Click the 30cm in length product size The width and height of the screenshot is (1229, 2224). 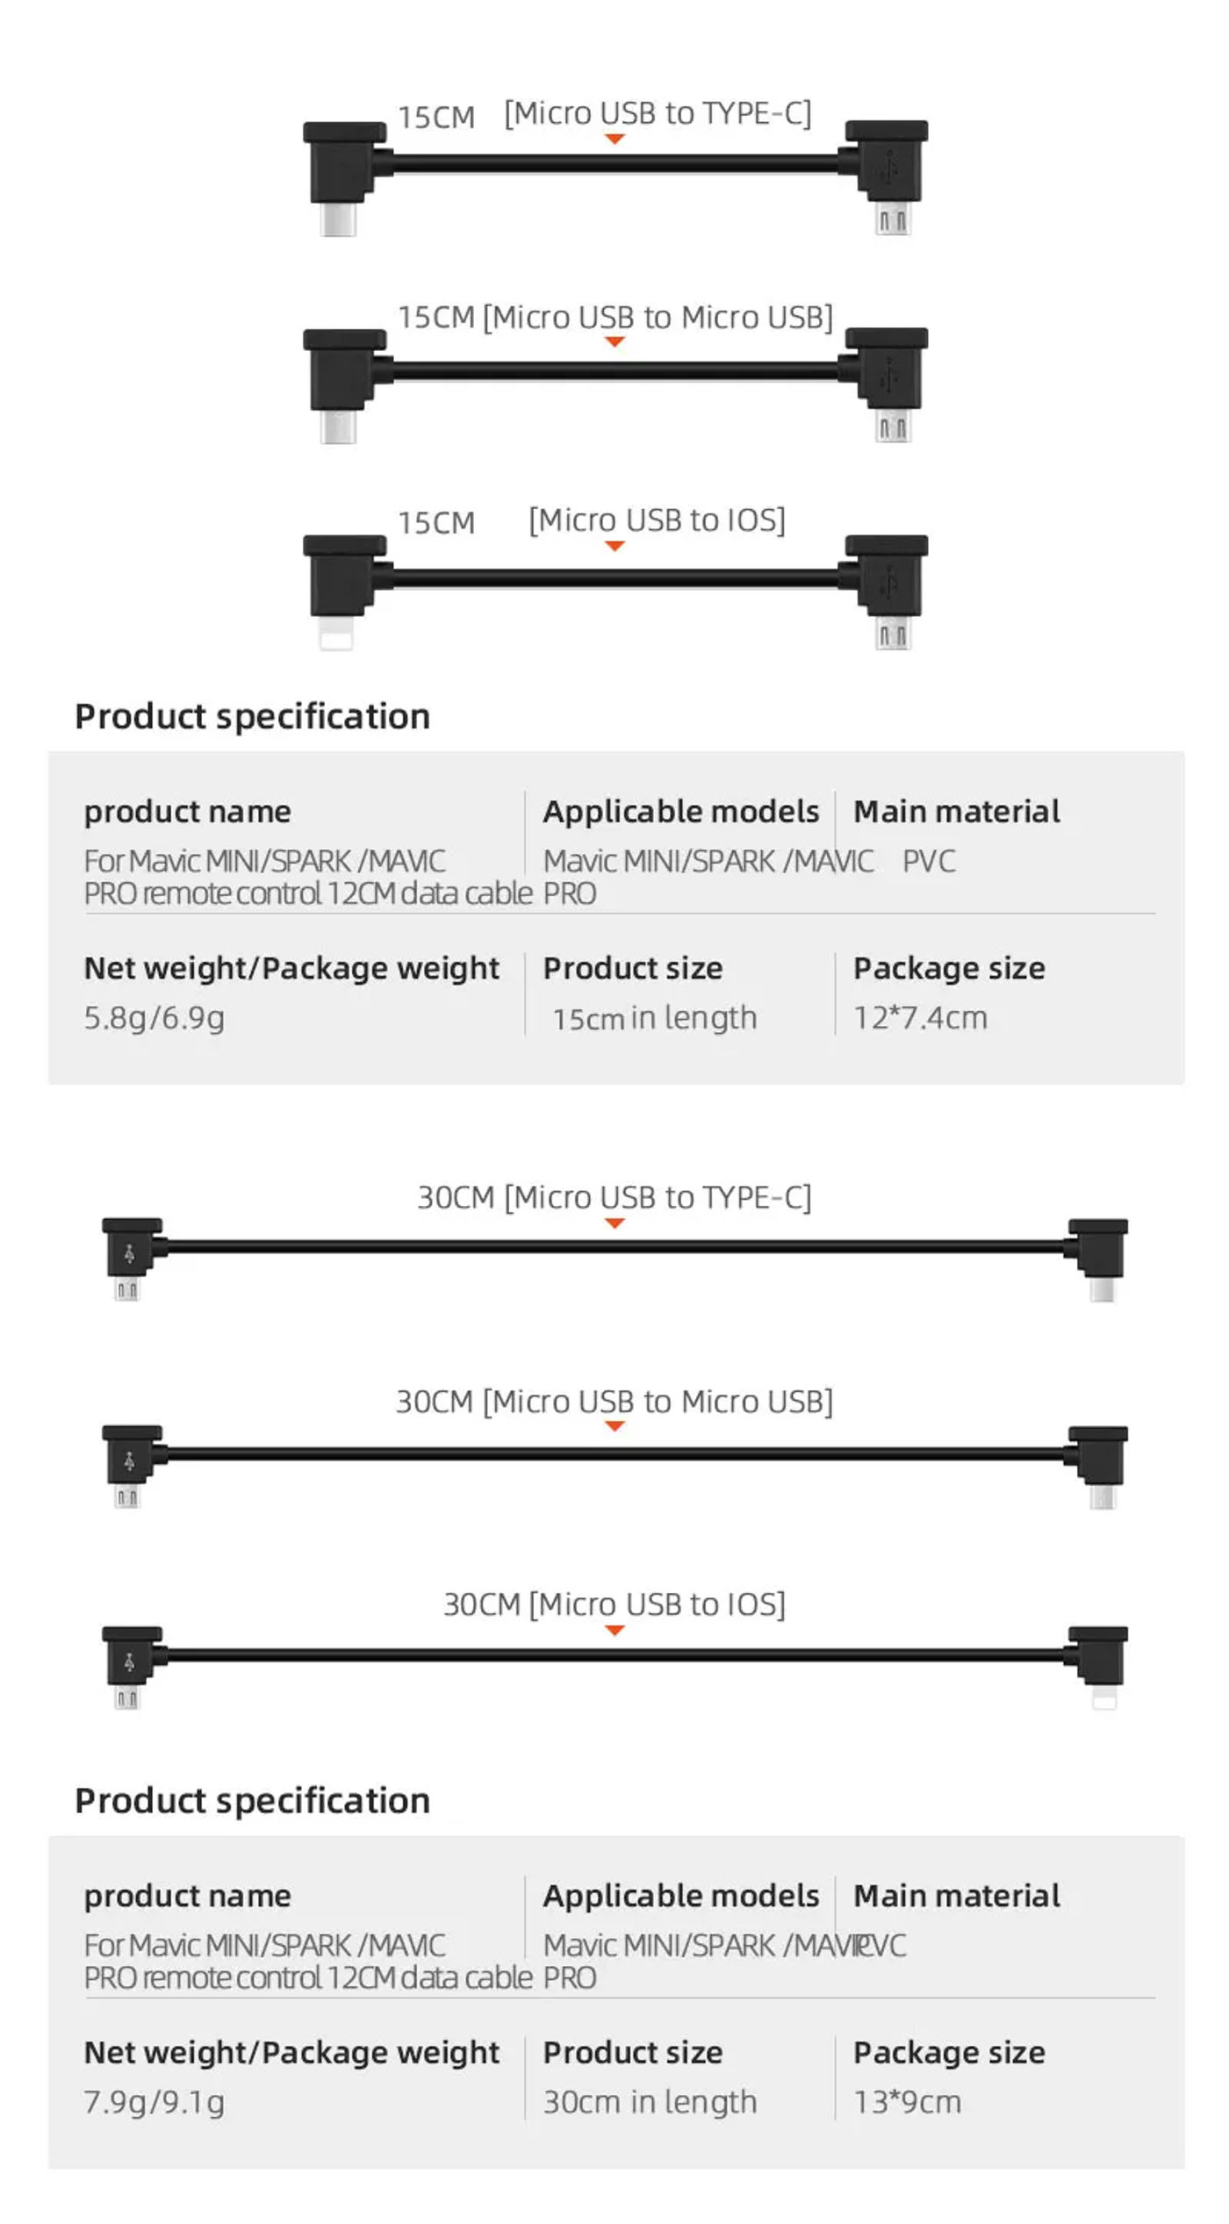pos(650,2103)
